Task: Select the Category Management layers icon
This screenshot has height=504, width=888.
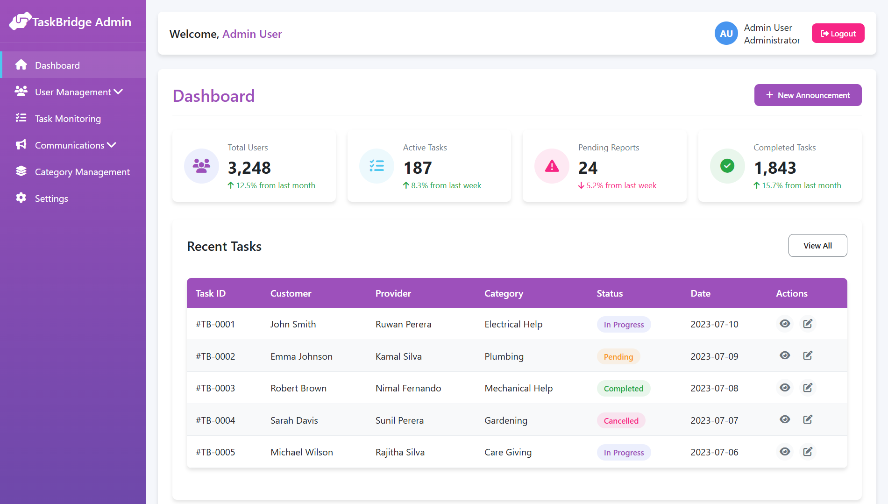Action: 21,171
